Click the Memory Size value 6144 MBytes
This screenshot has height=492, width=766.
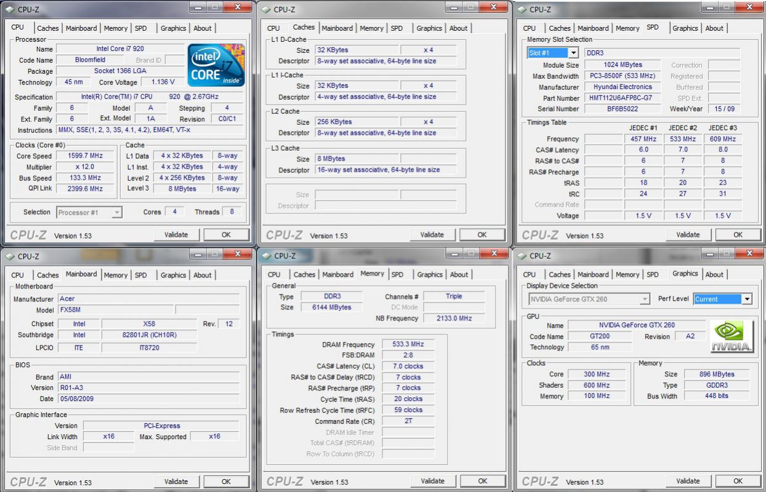pyautogui.click(x=333, y=307)
